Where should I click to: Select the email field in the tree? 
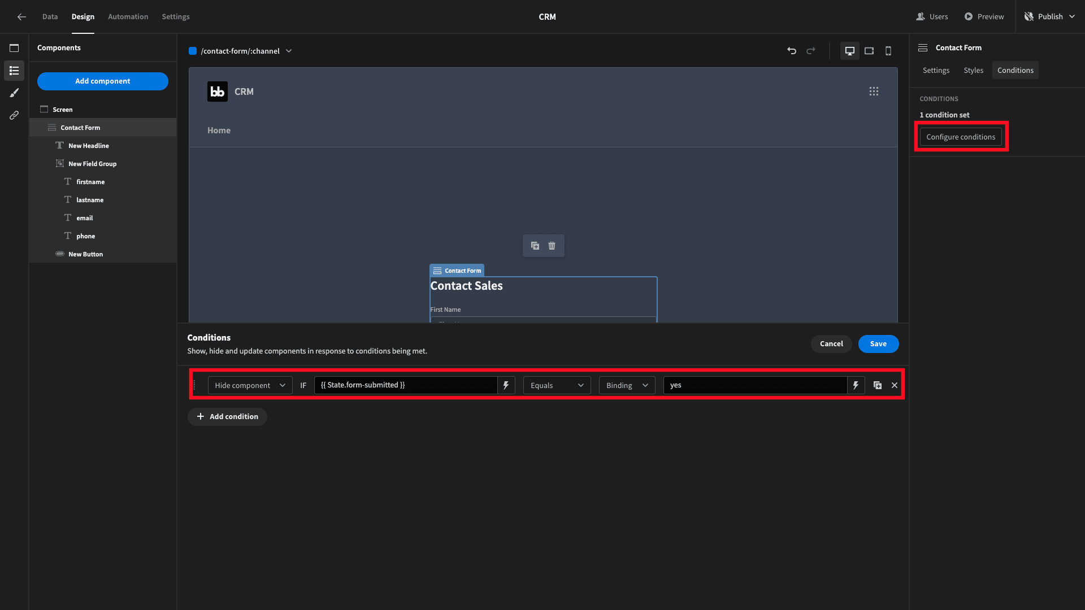coord(103,218)
